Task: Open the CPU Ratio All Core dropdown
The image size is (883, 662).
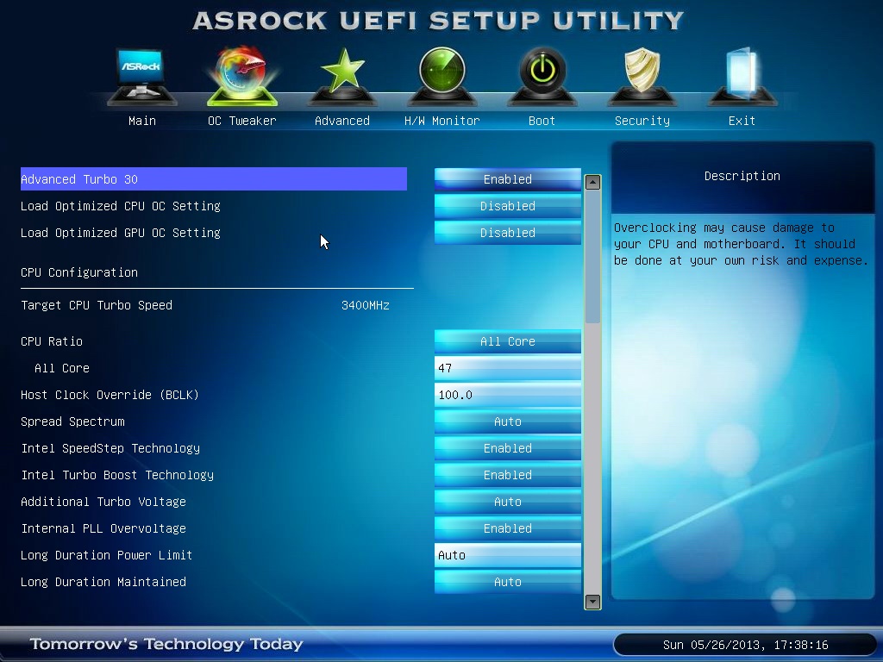Action: tap(507, 341)
